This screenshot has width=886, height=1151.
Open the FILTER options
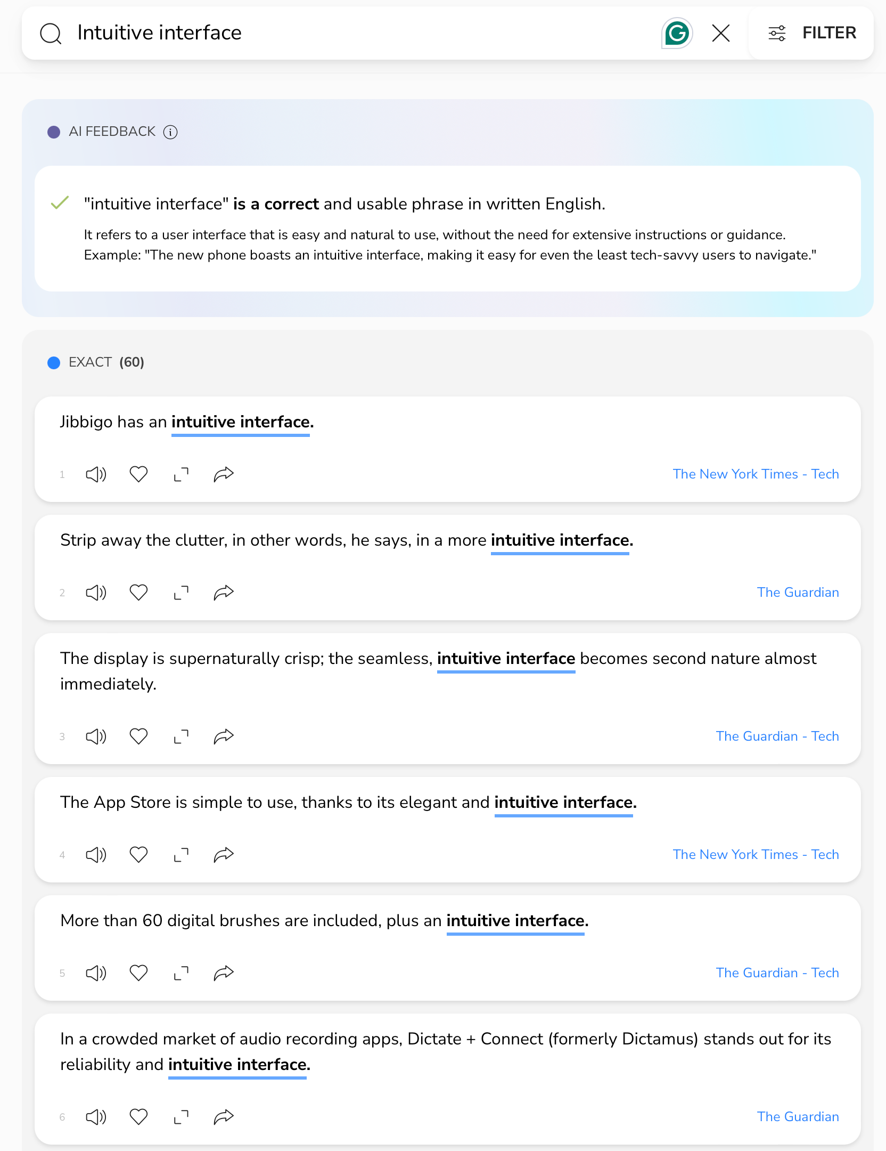pos(811,33)
